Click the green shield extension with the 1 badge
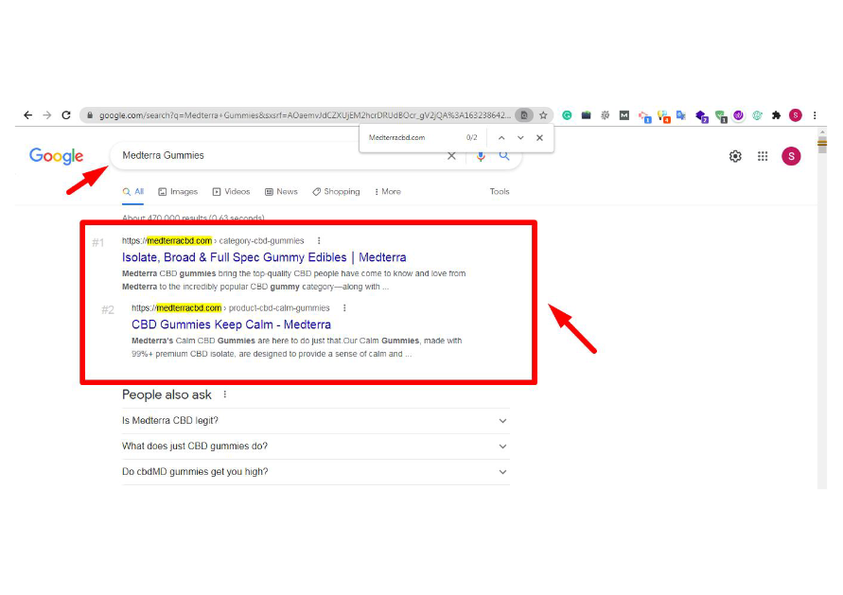The height and width of the screenshot is (595, 843). [x=721, y=116]
